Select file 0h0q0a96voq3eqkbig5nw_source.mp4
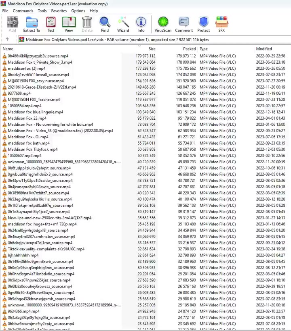291x331 pixels. point(41,268)
